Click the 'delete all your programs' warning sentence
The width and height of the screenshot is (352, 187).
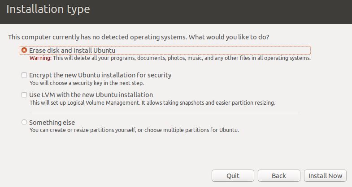(x=182, y=58)
